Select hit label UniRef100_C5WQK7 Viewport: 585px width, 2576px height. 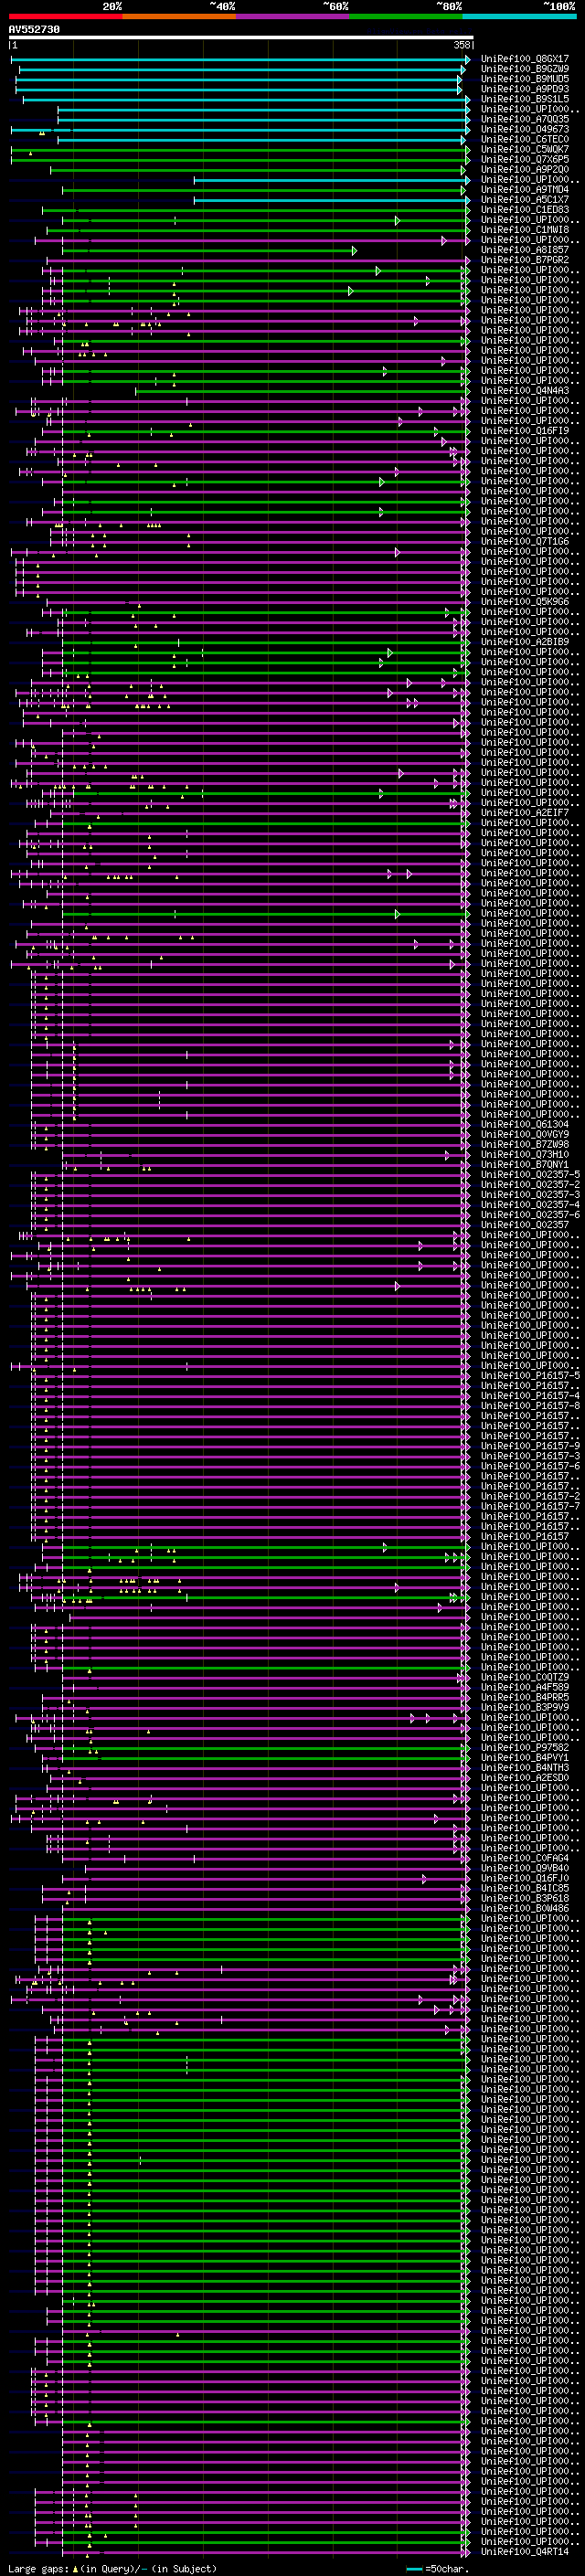pyautogui.click(x=525, y=149)
